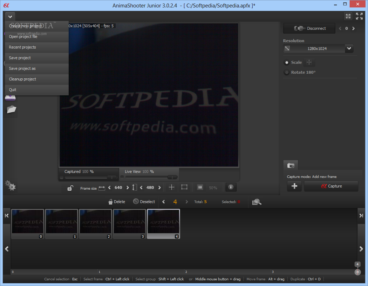The width and height of the screenshot is (368, 286).
Task: Select frame thumbnail 2
Action: [x=96, y=224]
